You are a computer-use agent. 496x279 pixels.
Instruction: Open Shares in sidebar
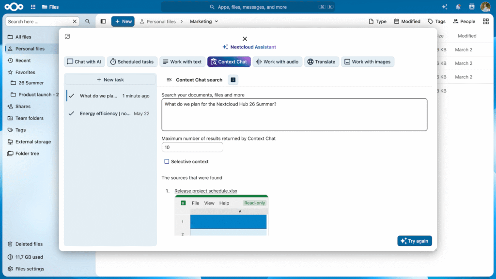click(x=31, y=106)
